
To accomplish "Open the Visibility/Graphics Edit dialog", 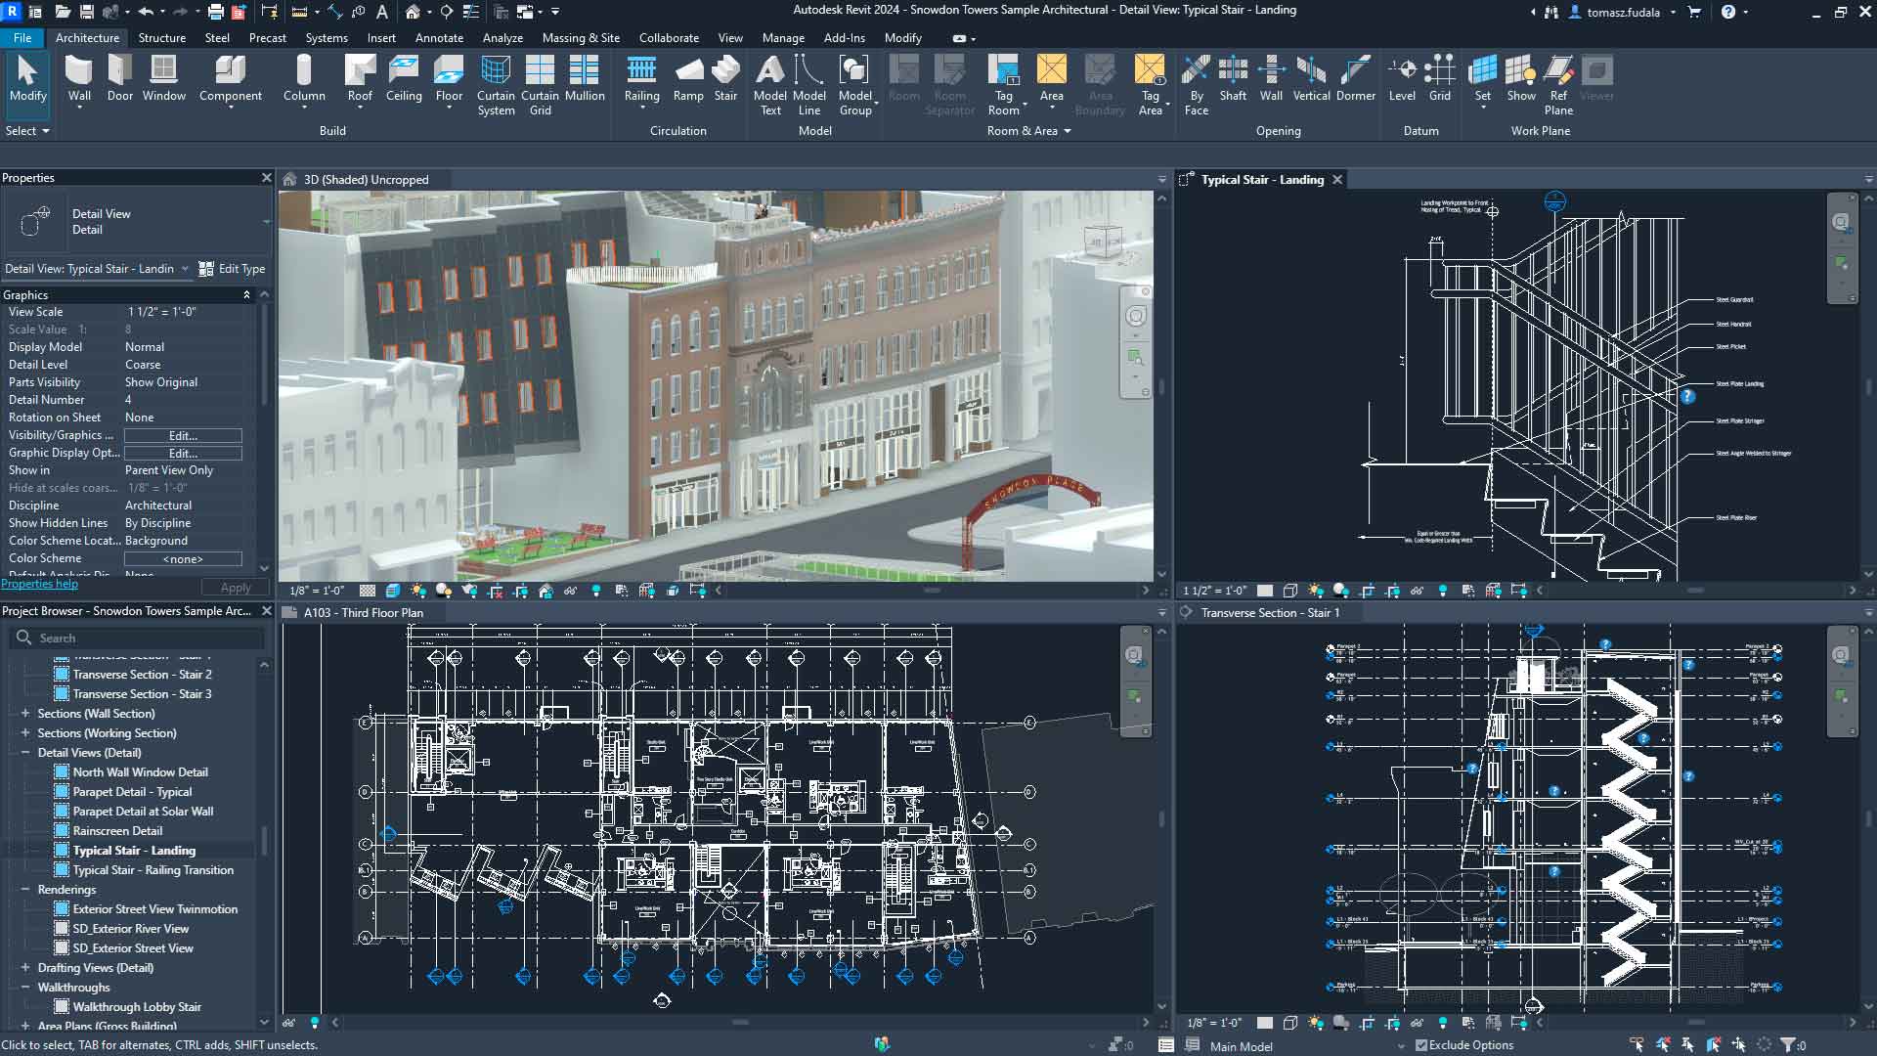I will click(x=183, y=435).
